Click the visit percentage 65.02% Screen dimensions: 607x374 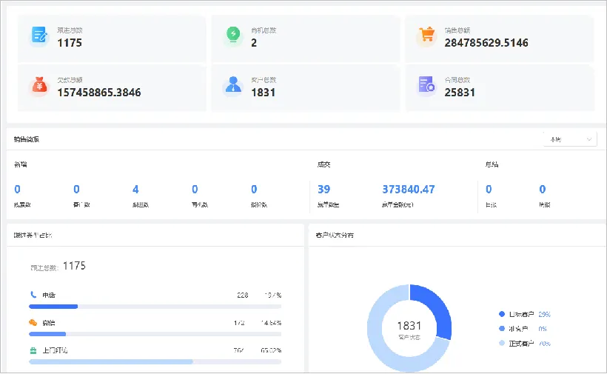[271, 350]
